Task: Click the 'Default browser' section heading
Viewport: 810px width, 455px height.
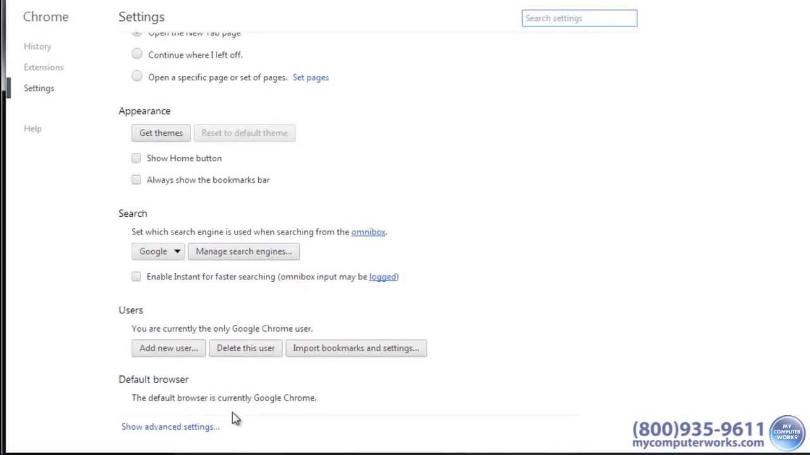Action: 153,379
